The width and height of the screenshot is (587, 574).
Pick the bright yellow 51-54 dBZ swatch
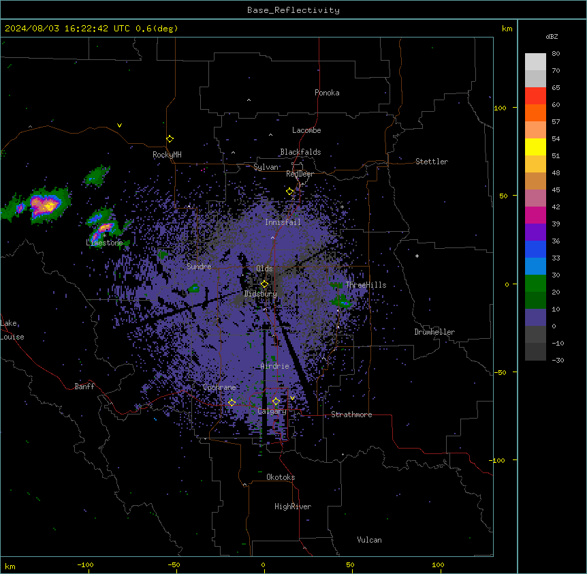tap(535, 147)
